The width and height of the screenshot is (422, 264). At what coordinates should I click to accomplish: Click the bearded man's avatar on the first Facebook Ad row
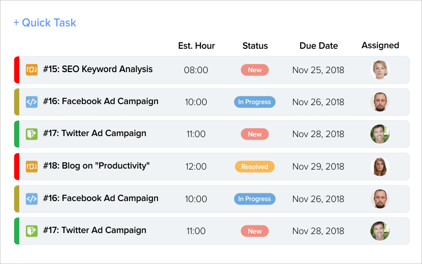pyautogui.click(x=380, y=102)
